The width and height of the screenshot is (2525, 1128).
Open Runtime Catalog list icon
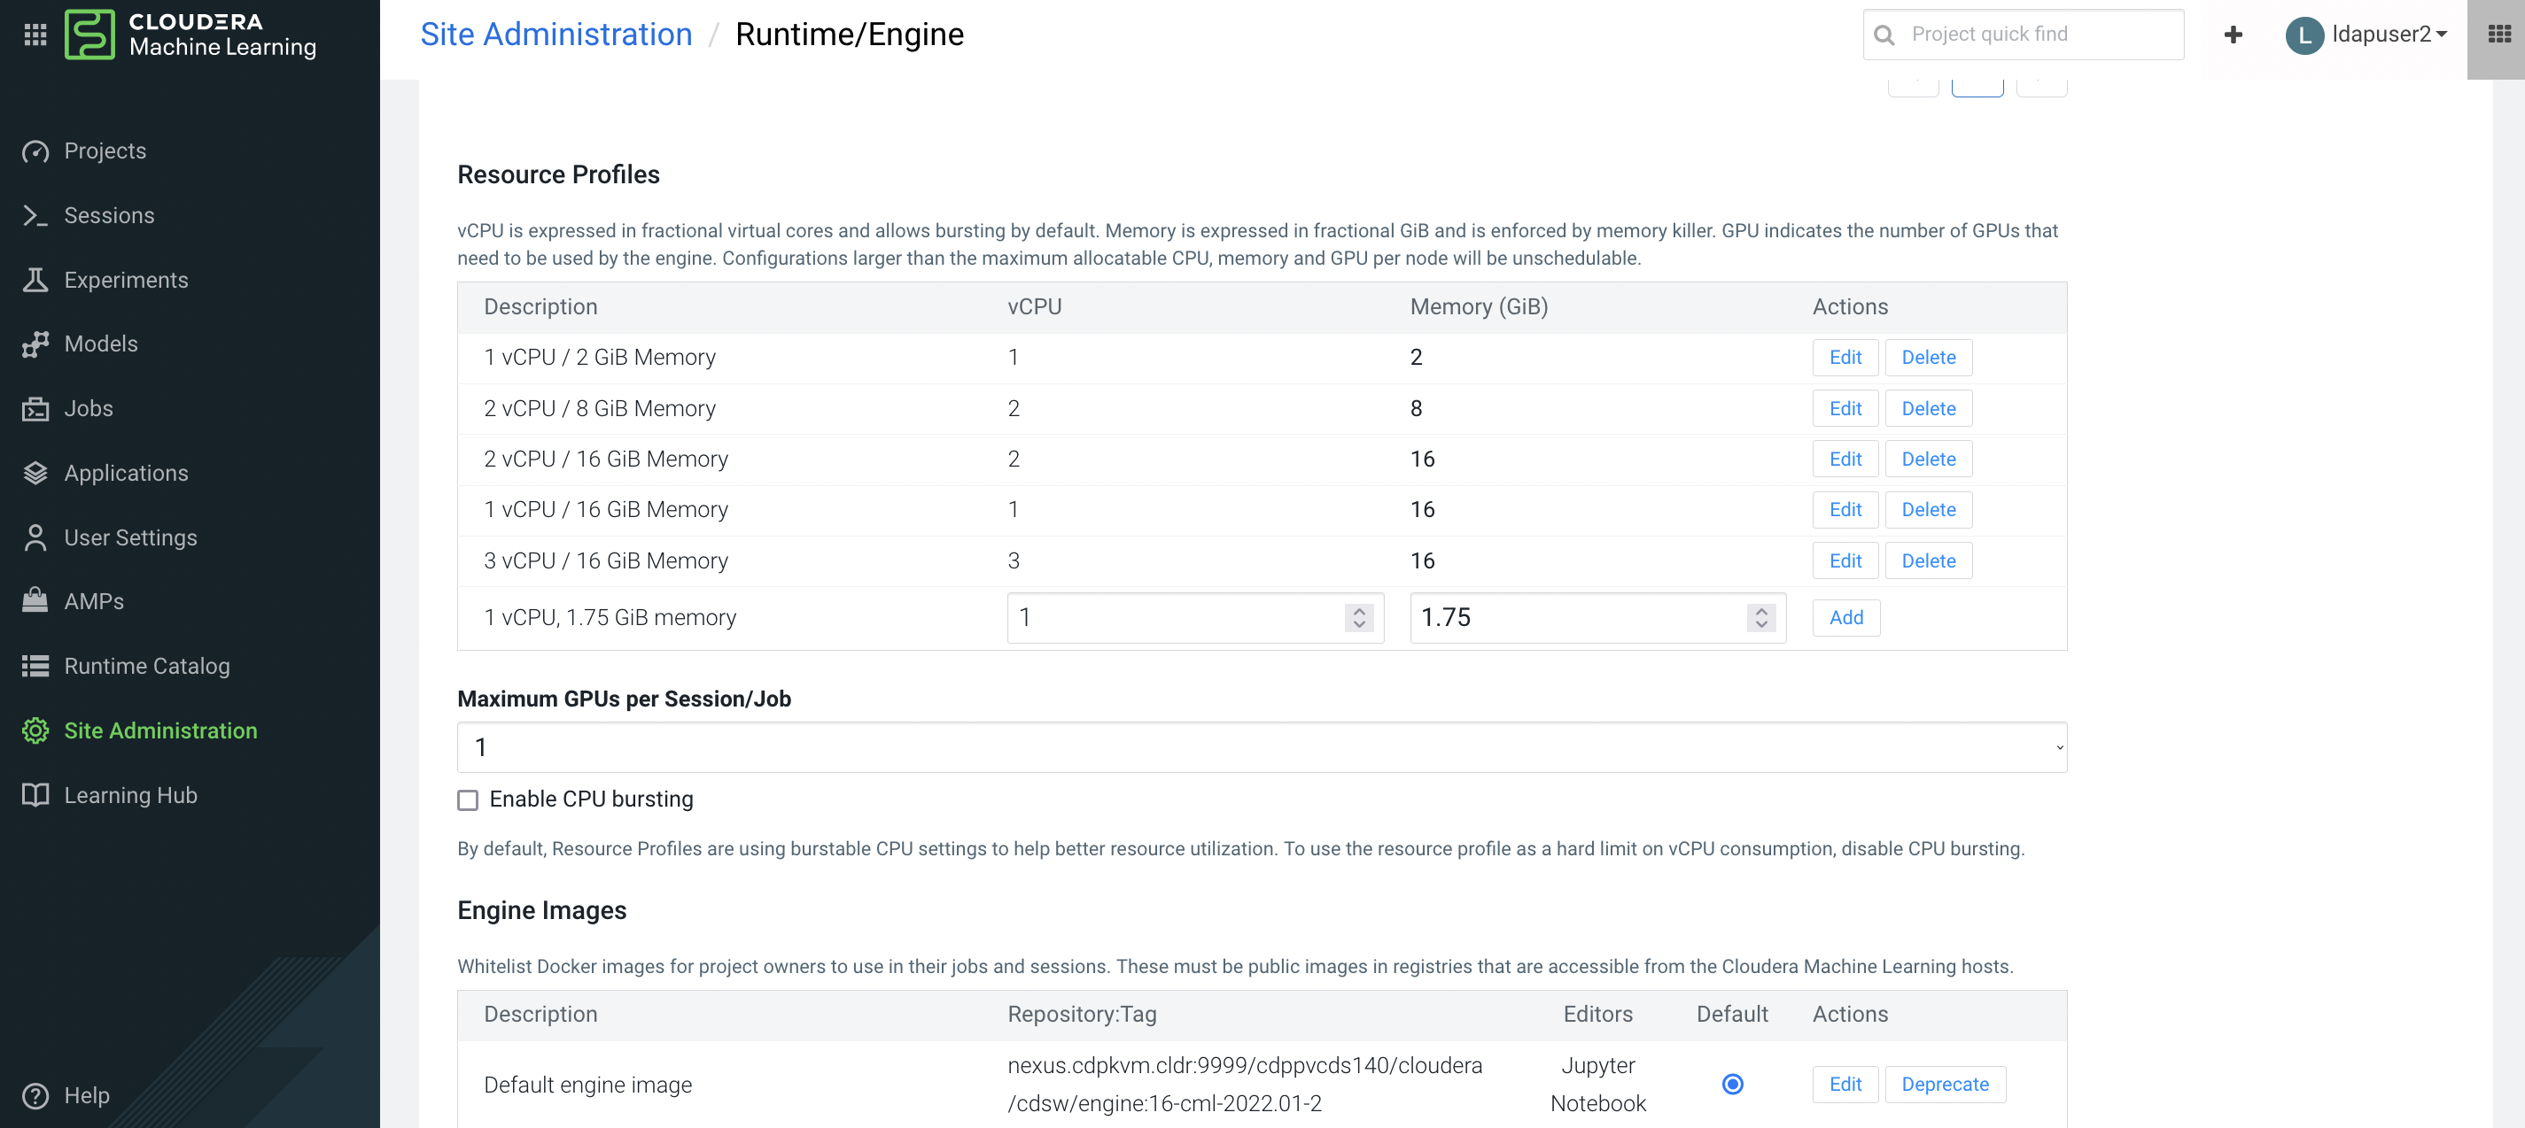pos(35,666)
